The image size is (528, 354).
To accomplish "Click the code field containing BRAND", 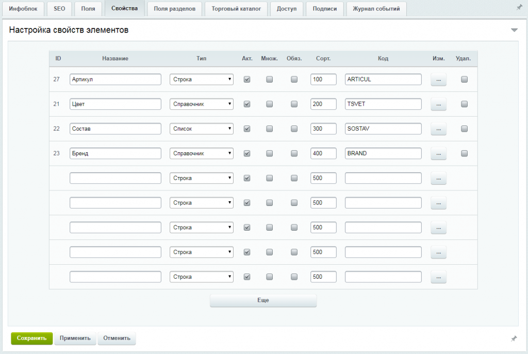I will point(383,153).
